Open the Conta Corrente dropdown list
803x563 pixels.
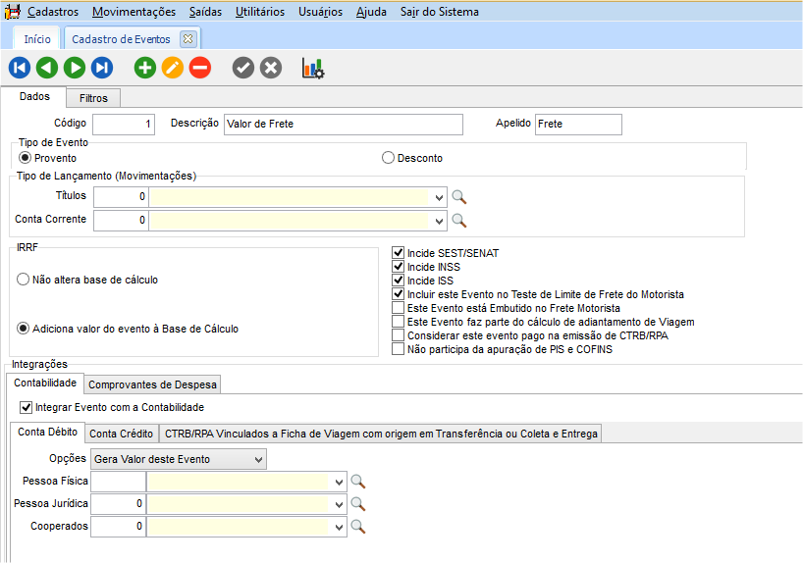[438, 220]
